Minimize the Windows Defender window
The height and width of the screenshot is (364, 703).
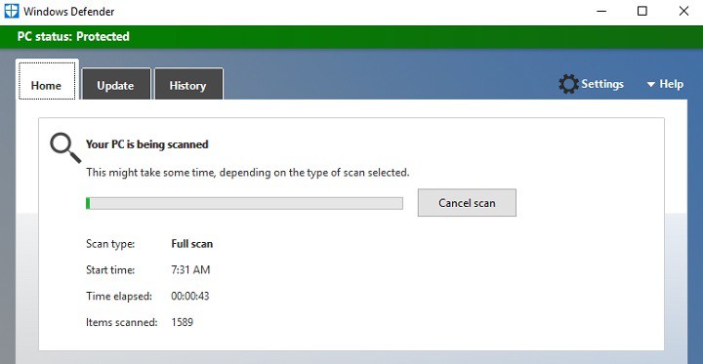click(x=601, y=11)
